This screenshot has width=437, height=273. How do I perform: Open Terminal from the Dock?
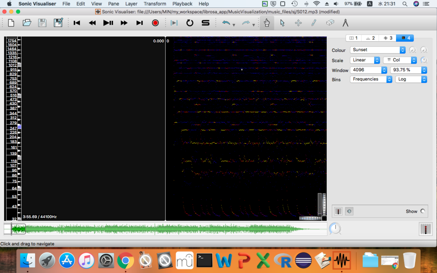(204, 261)
